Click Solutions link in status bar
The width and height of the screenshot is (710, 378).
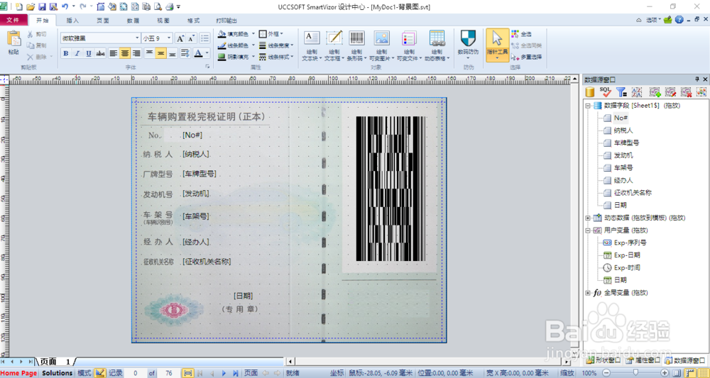point(57,373)
